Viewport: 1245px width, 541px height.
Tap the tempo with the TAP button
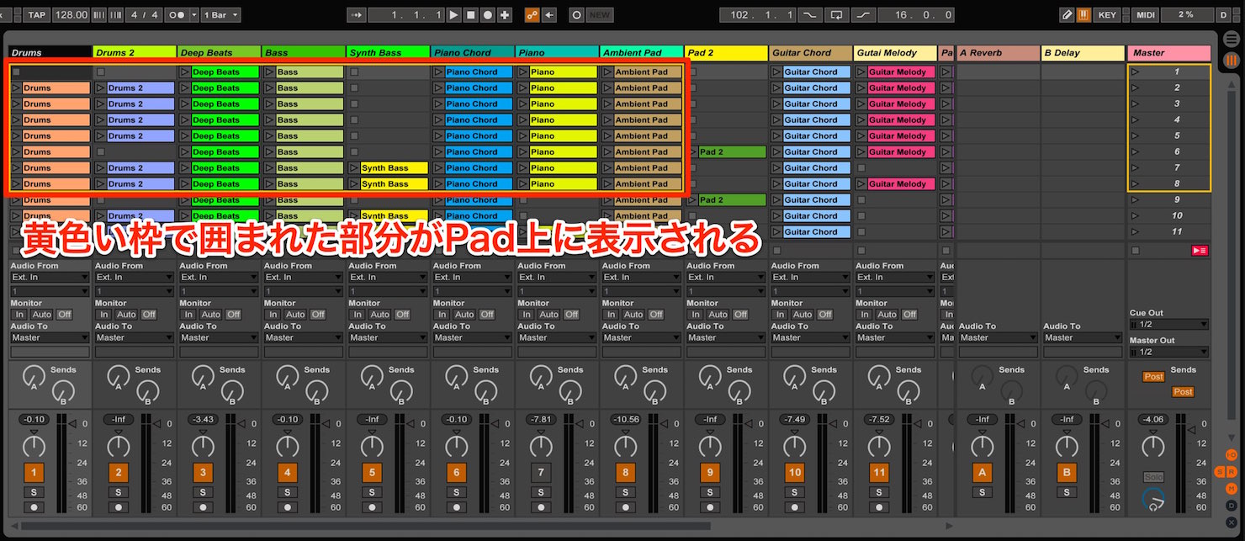click(37, 15)
